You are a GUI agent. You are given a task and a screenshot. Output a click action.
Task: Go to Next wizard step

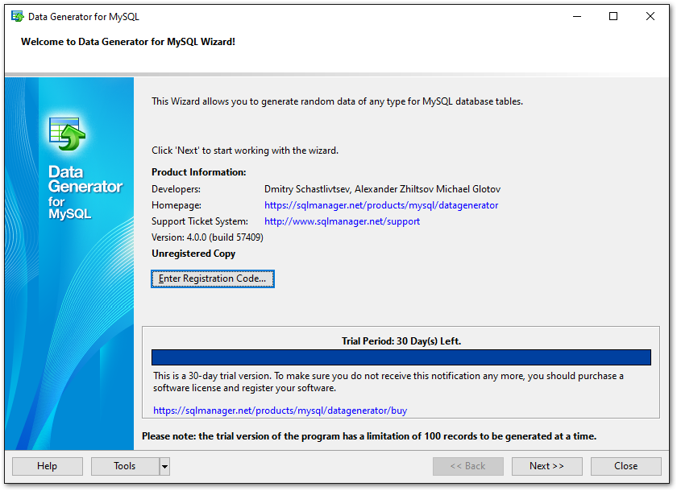pos(546,466)
